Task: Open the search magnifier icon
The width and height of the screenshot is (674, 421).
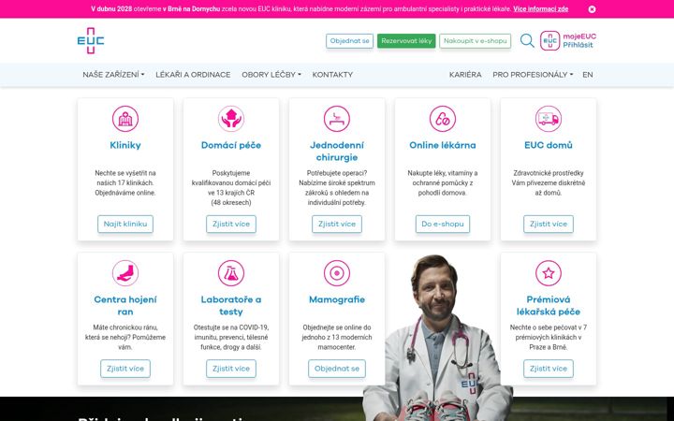Action: pos(527,41)
